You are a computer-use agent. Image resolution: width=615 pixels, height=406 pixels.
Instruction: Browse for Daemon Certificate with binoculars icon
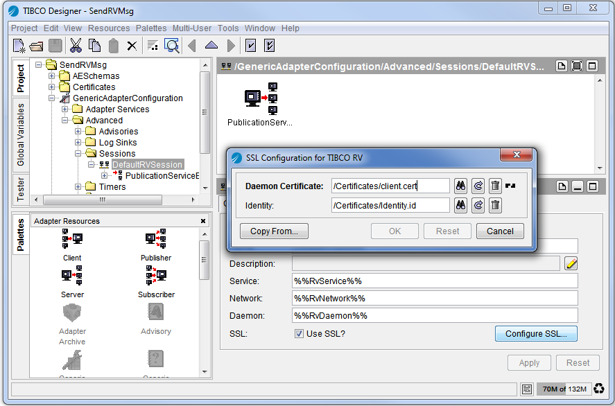click(x=461, y=186)
